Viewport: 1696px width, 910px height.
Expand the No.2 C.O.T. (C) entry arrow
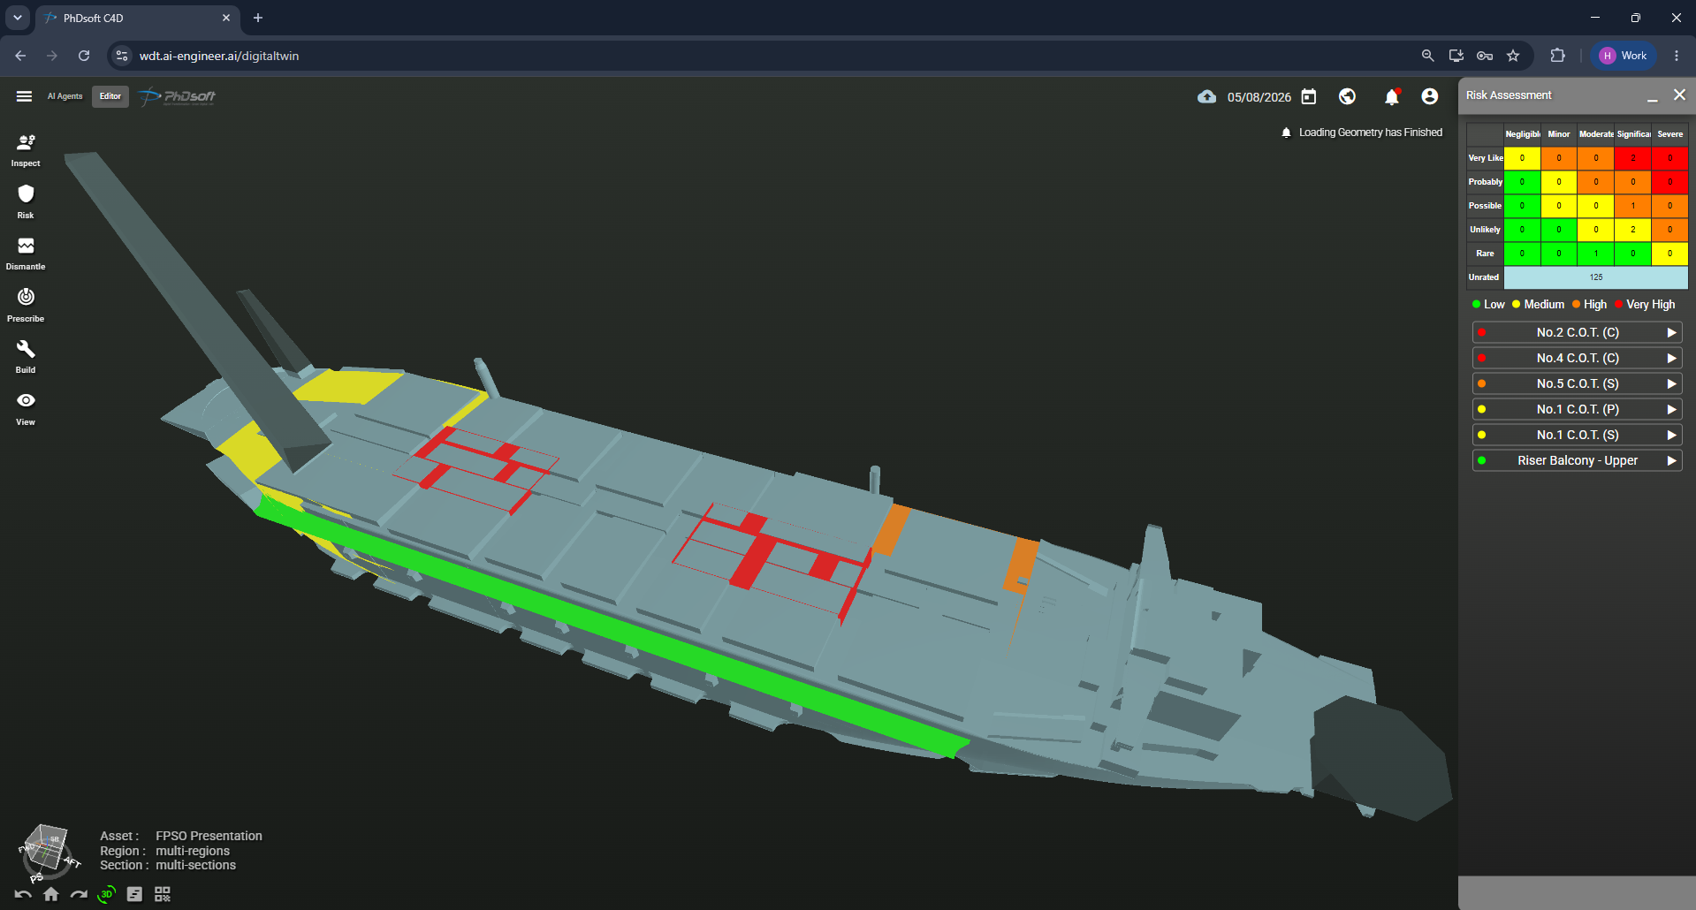coord(1671,332)
